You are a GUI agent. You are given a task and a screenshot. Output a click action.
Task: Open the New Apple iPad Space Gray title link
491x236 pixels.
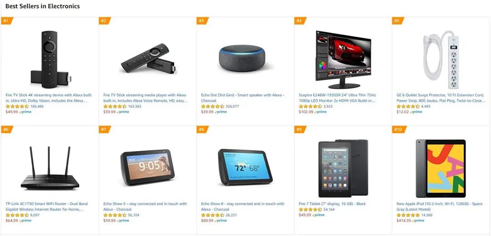click(439, 206)
